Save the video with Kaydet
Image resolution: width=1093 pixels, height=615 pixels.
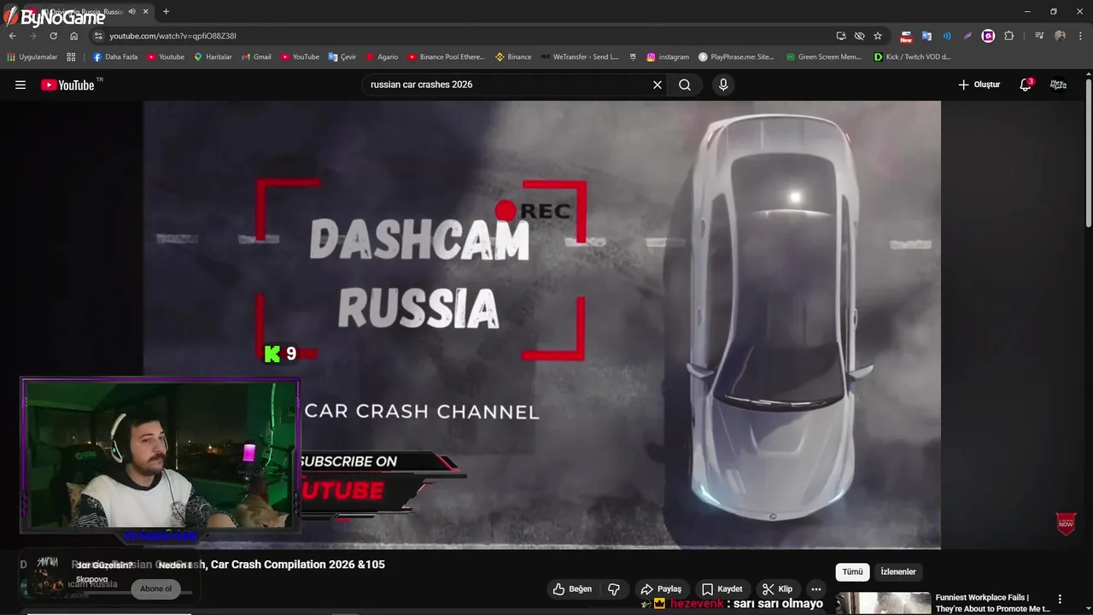[722, 589]
